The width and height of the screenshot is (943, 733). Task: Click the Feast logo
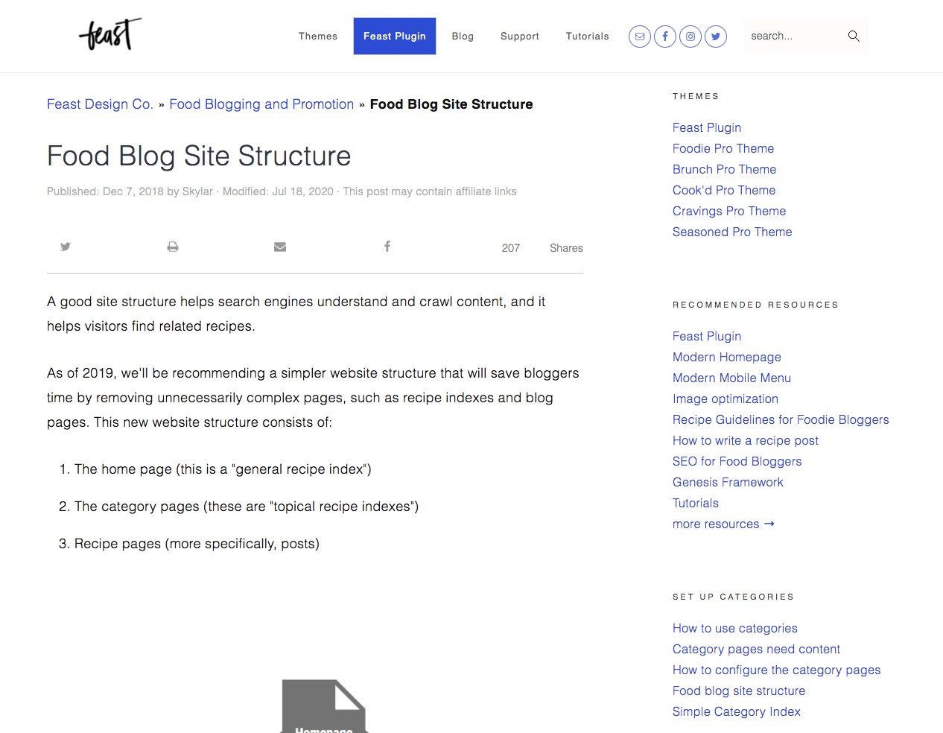109,35
